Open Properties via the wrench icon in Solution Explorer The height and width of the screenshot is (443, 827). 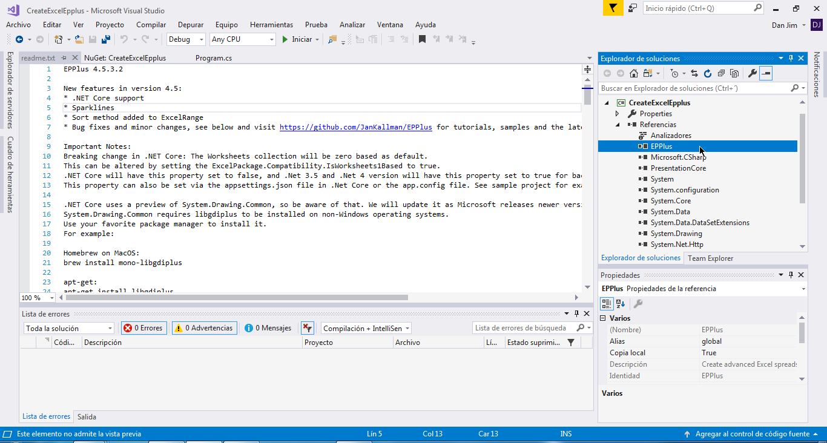point(752,73)
